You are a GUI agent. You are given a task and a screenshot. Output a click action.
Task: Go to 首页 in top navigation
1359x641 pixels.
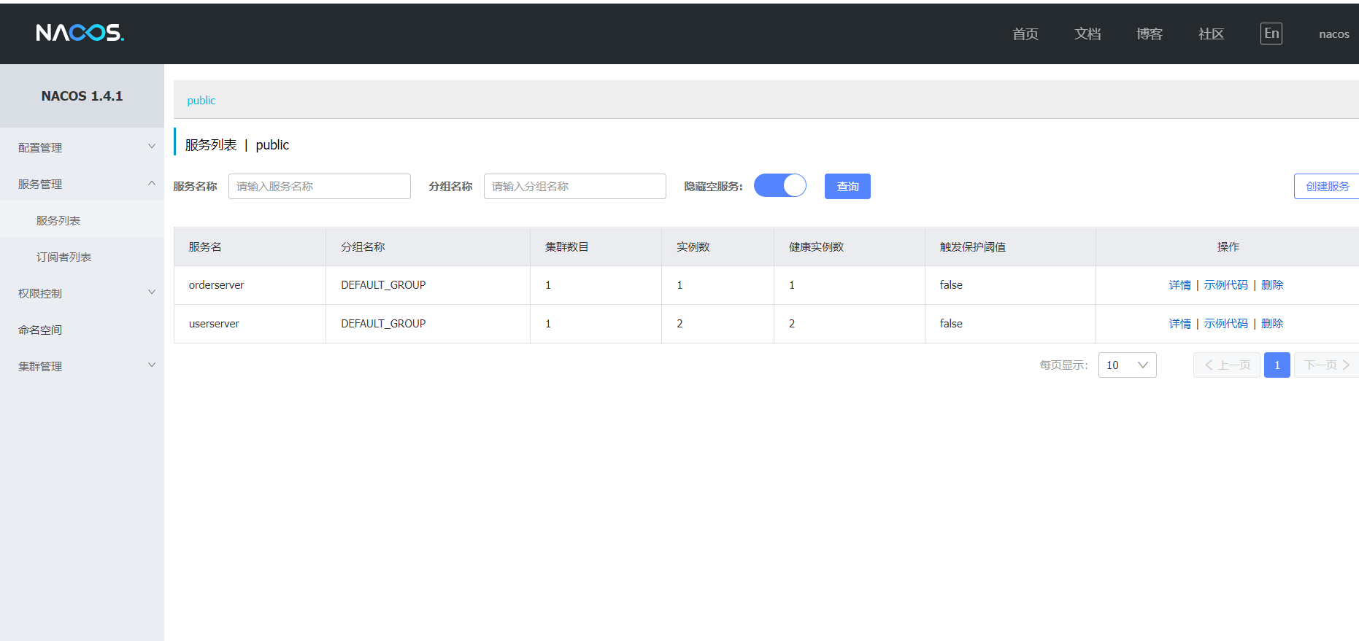point(1025,34)
